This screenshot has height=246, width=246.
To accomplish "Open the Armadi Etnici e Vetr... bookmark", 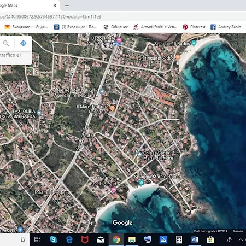I will point(155,27).
